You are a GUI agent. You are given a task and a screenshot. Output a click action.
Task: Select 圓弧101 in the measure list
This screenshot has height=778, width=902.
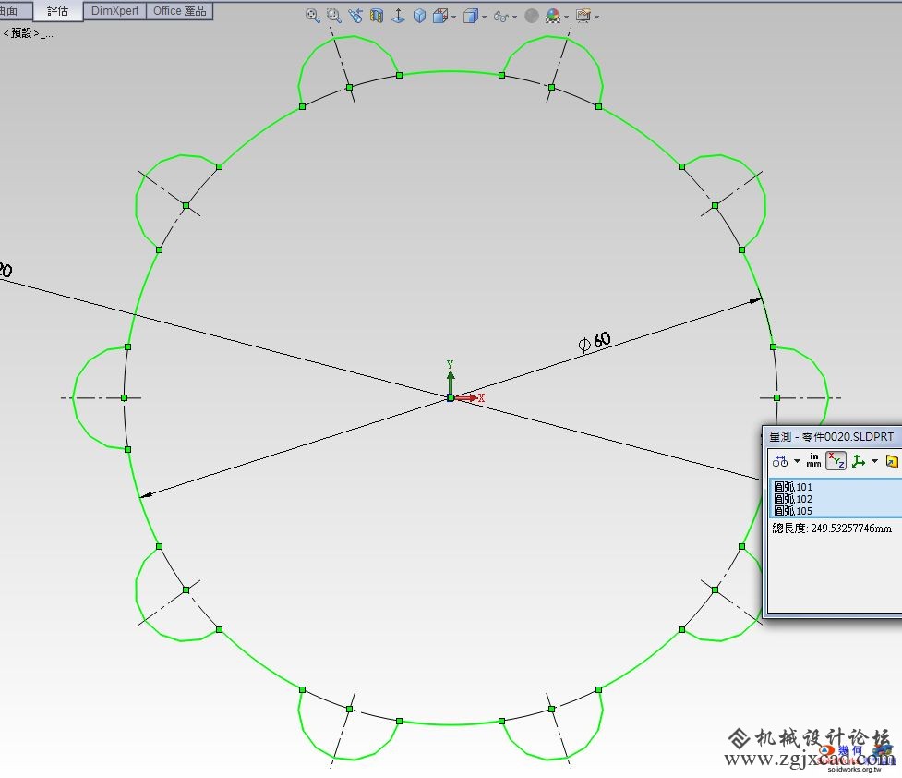point(793,487)
